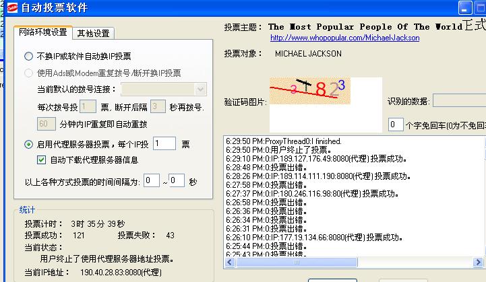
Task: Click the app icon in title bar
Action: 10,8
